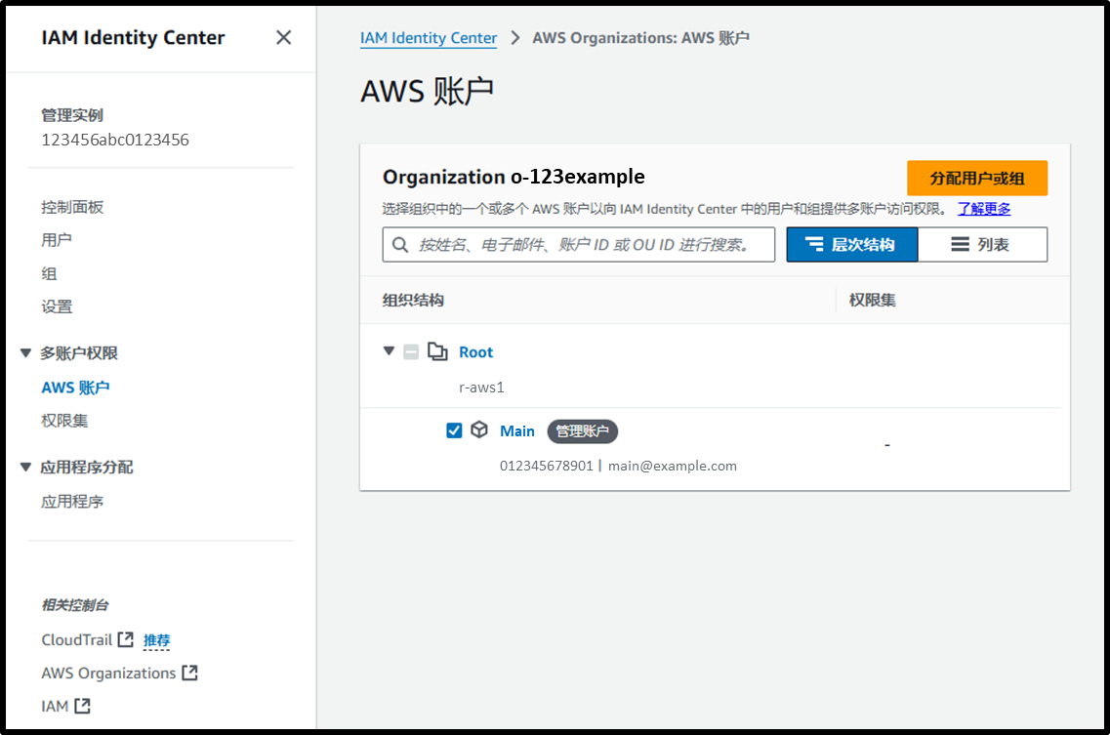This screenshot has height=735, width=1110.
Task: Click the Main account cube icon
Action: point(479,429)
